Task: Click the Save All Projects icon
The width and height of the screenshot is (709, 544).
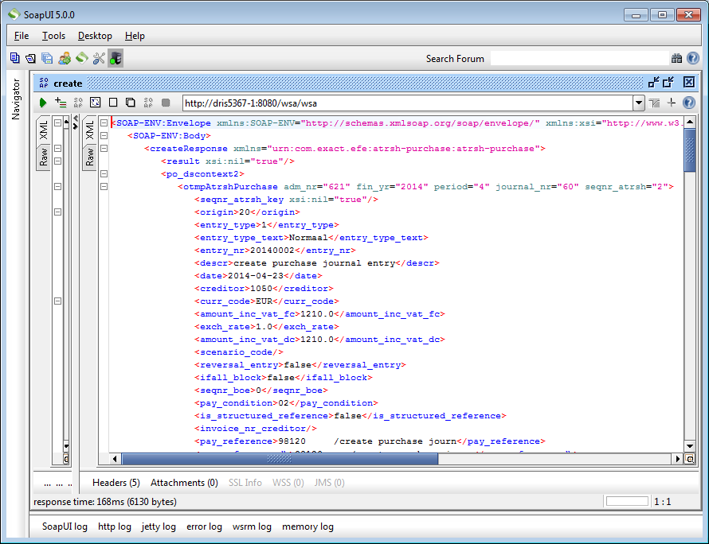Action: click(47, 58)
